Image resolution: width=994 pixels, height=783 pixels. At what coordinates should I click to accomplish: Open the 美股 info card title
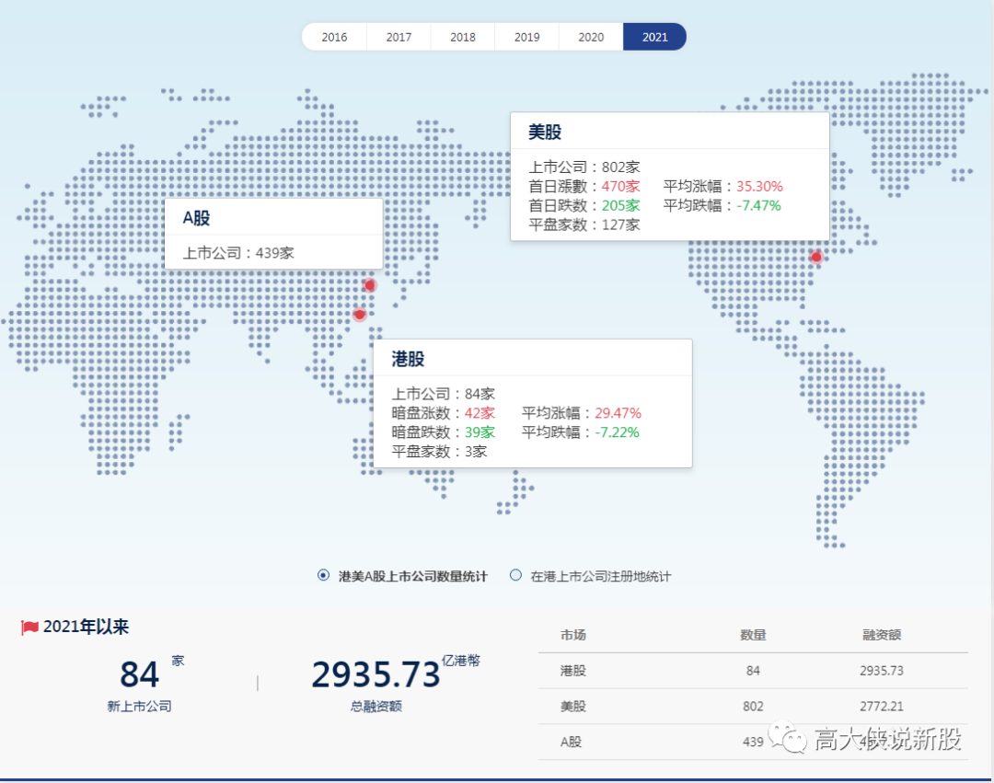(x=545, y=132)
